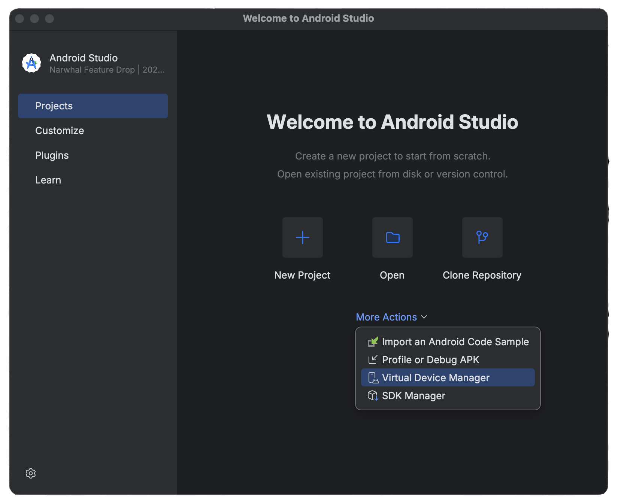The image size is (618, 504).
Task: Click the Profile or Debug APK icon
Action: (x=373, y=360)
